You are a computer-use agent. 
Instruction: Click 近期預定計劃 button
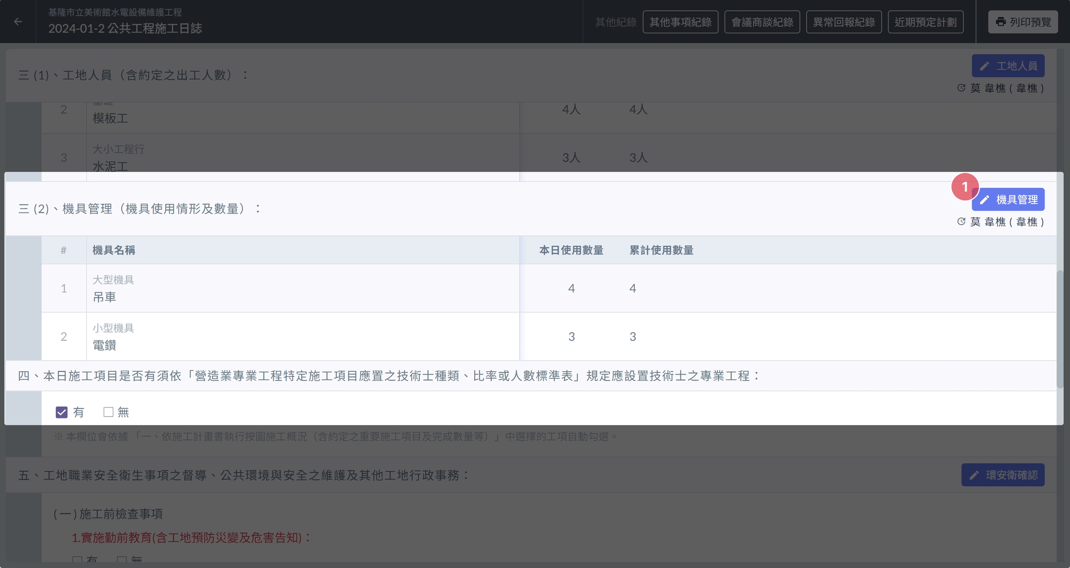pos(926,22)
